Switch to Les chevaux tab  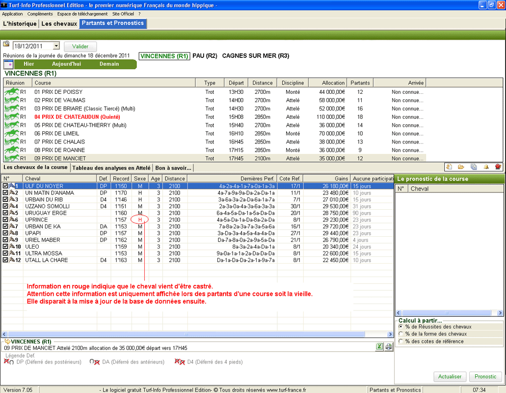coord(59,24)
